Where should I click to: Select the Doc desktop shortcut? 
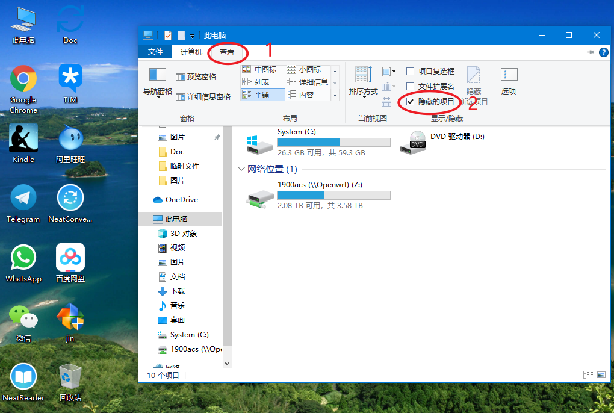(70, 25)
